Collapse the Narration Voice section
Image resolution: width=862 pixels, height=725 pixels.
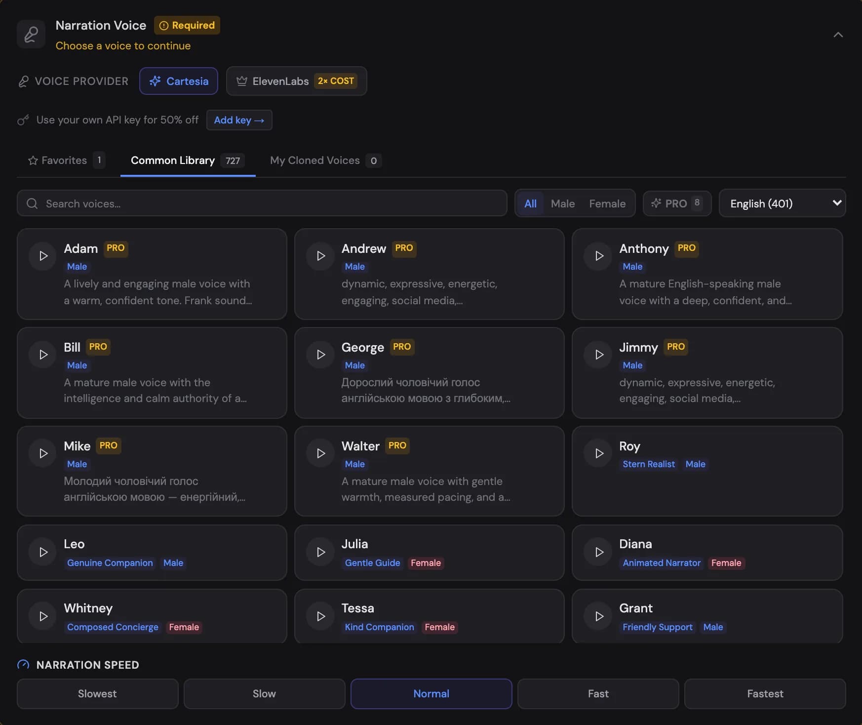[x=838, y=35]
